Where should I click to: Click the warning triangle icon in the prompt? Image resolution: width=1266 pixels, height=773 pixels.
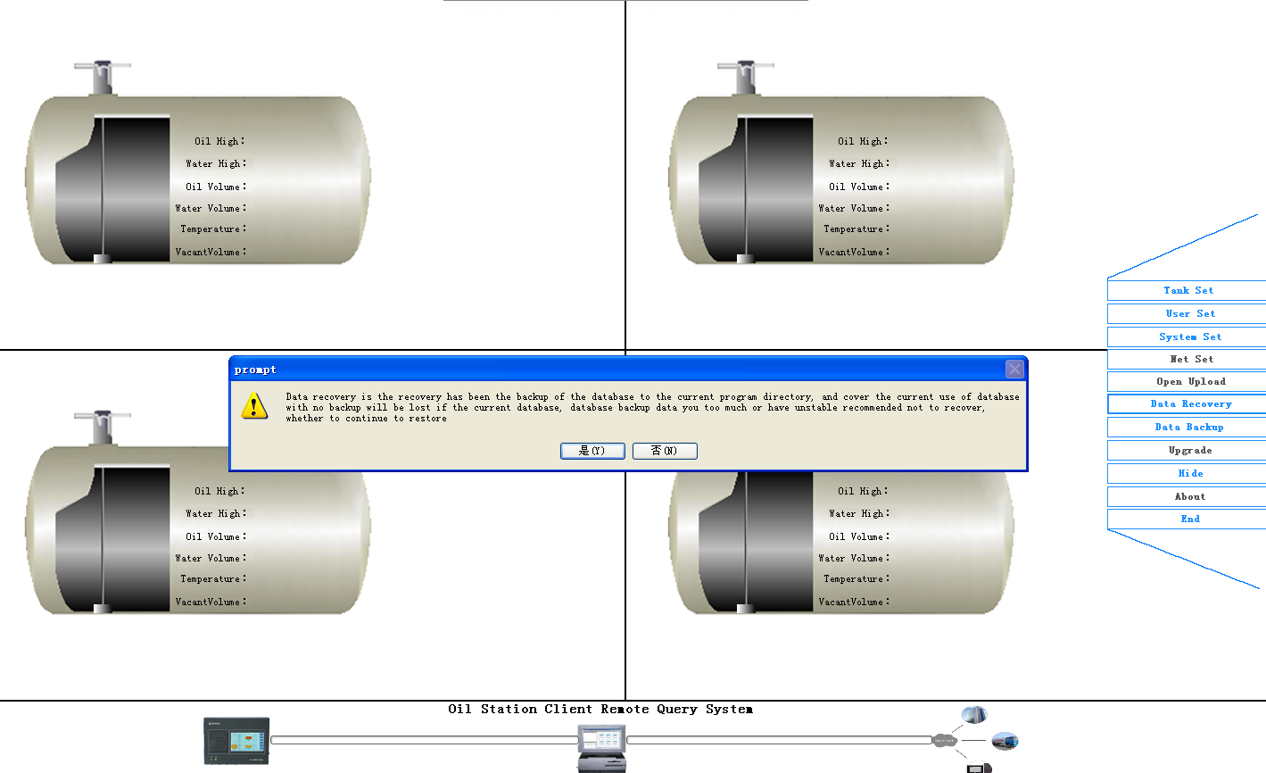coord(253,406)
